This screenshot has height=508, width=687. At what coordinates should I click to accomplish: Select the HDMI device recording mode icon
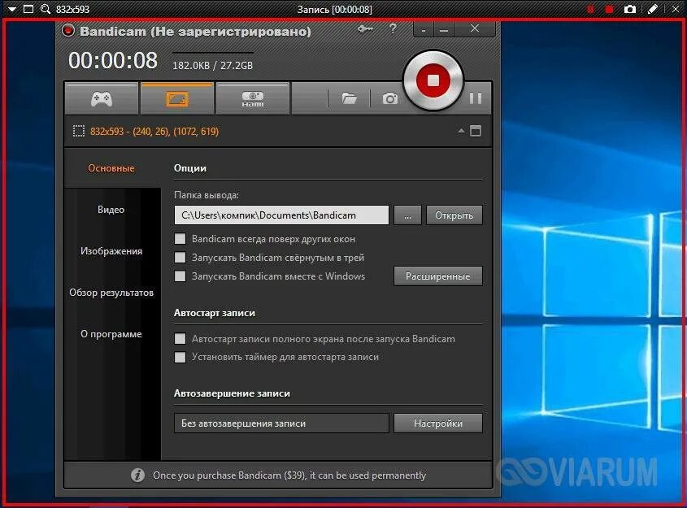[x=252, y=98]
